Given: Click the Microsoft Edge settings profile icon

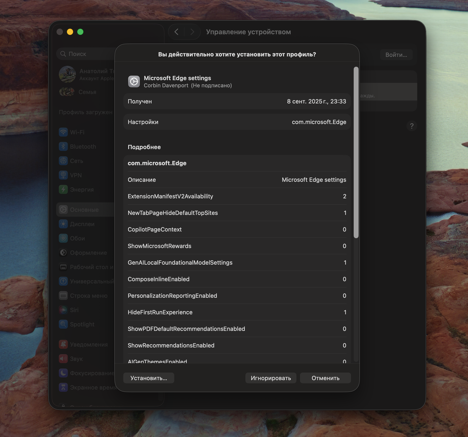Looking at the screenshot, I should 134,82.
